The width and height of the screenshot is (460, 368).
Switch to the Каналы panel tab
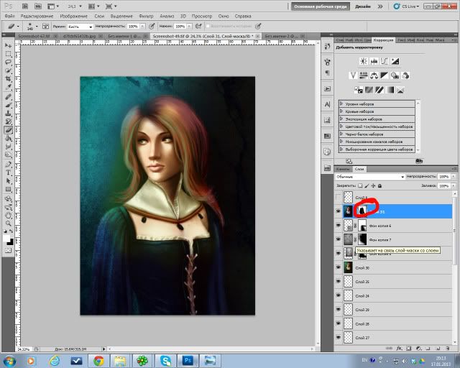click(x=343, y=169)
